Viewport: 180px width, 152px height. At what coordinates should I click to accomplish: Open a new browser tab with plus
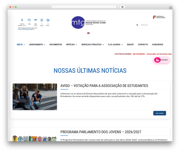(171, 8)
